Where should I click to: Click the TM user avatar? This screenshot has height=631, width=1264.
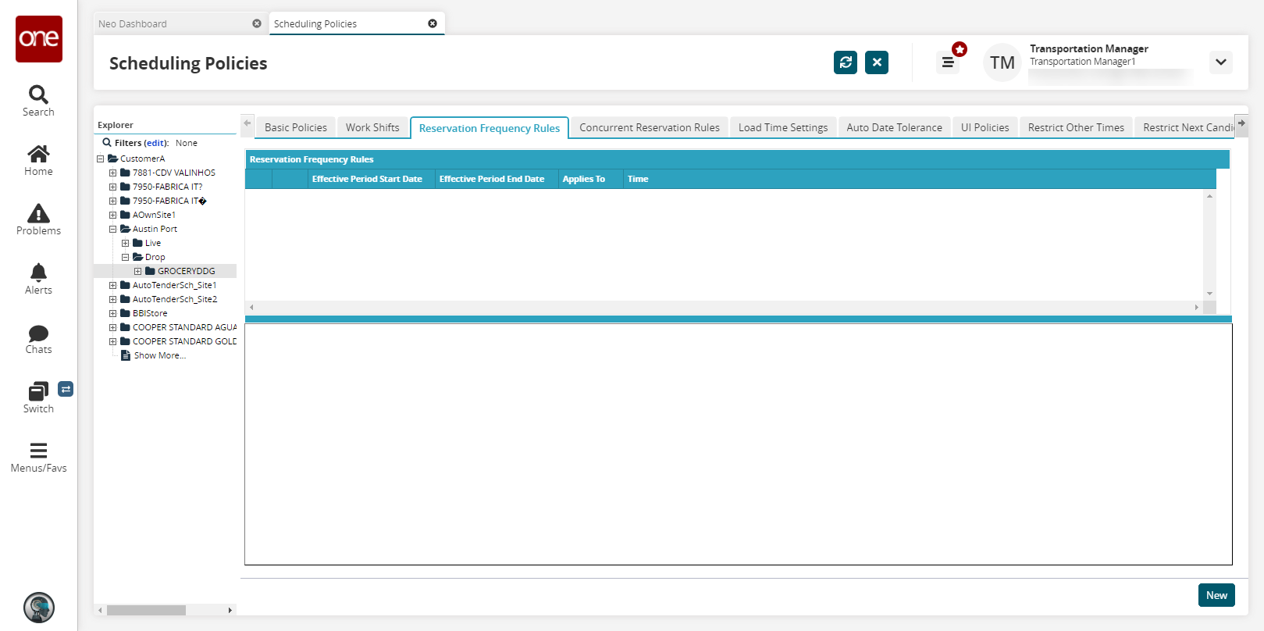(1002, 62)
